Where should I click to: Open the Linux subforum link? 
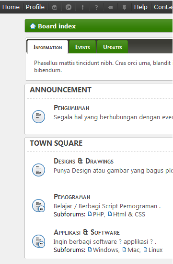(x=156, y=250)
